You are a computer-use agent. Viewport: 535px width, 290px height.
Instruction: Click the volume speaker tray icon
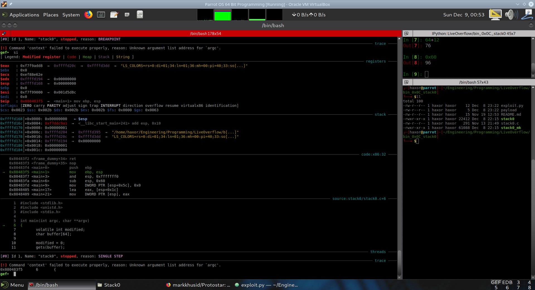tap(511, 15)
